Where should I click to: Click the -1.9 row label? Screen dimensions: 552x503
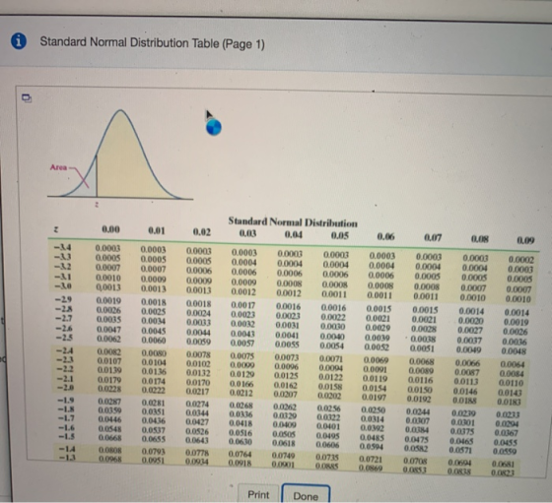click(x=65, y=400)
